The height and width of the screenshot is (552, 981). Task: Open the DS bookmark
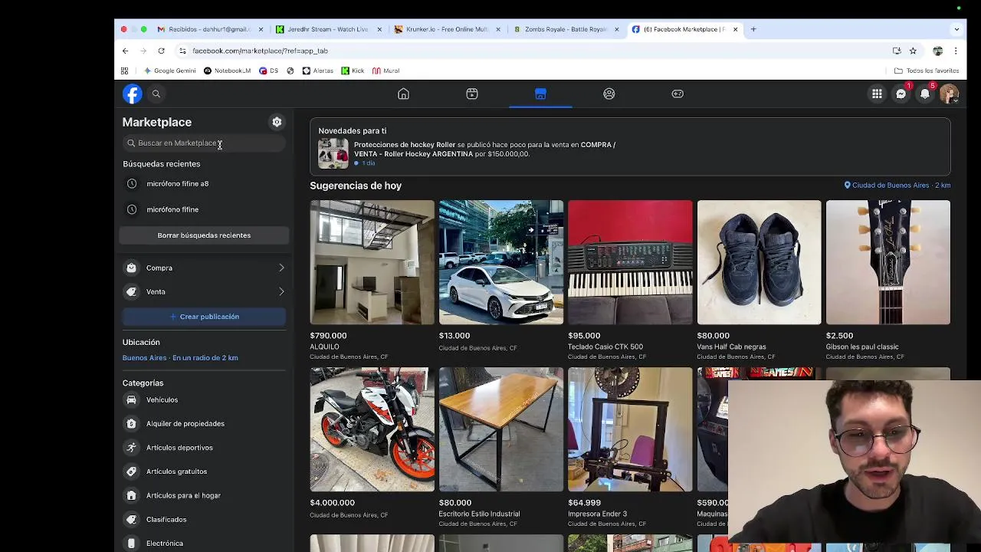click(x=268, y=71)
